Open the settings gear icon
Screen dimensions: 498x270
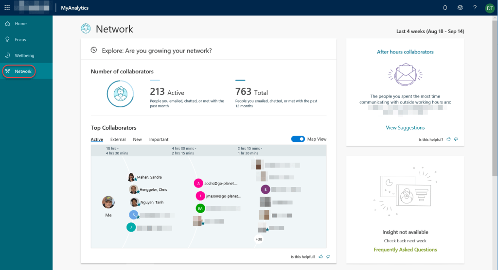click(460, 8)
